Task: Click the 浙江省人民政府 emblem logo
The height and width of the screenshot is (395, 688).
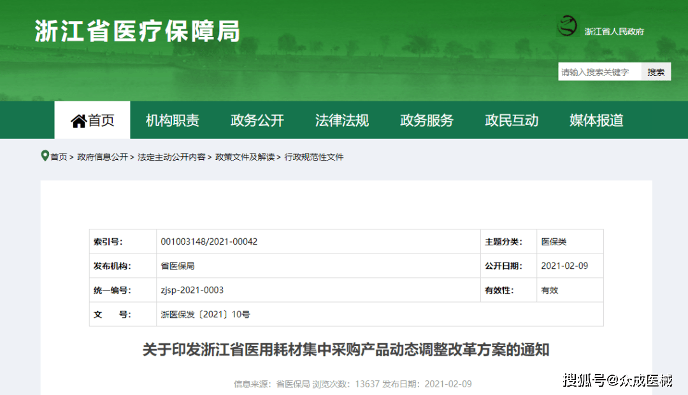Action: [x=567, y=25]
